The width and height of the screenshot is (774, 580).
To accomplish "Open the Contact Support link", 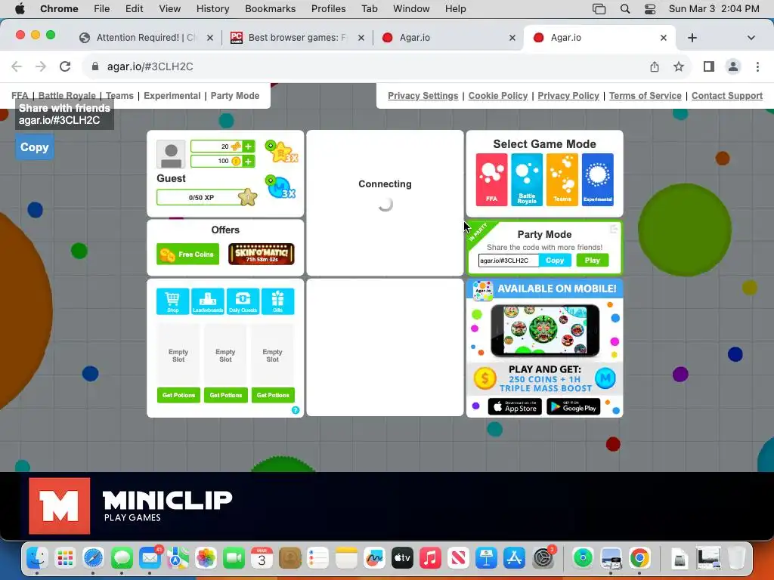I will click(x=727, y=96).
